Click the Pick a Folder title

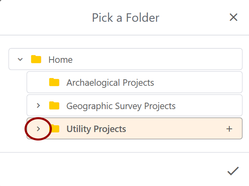click(126, 17)
